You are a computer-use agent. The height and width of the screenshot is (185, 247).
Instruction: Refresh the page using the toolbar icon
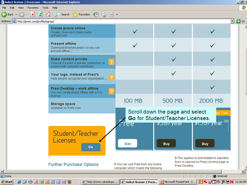[40, 14]
